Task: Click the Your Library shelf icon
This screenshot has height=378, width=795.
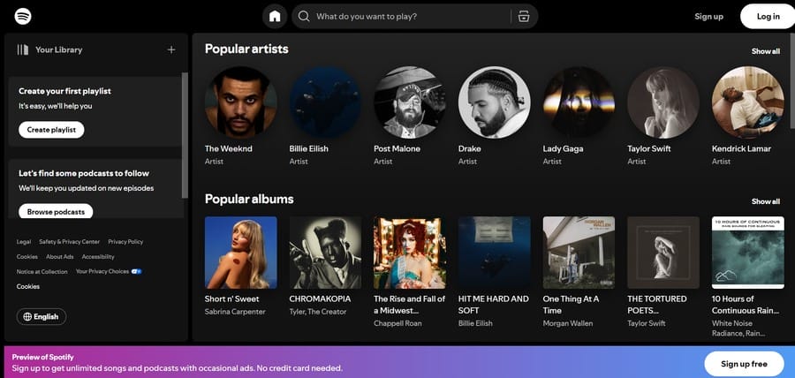Action: click(23, 49)
